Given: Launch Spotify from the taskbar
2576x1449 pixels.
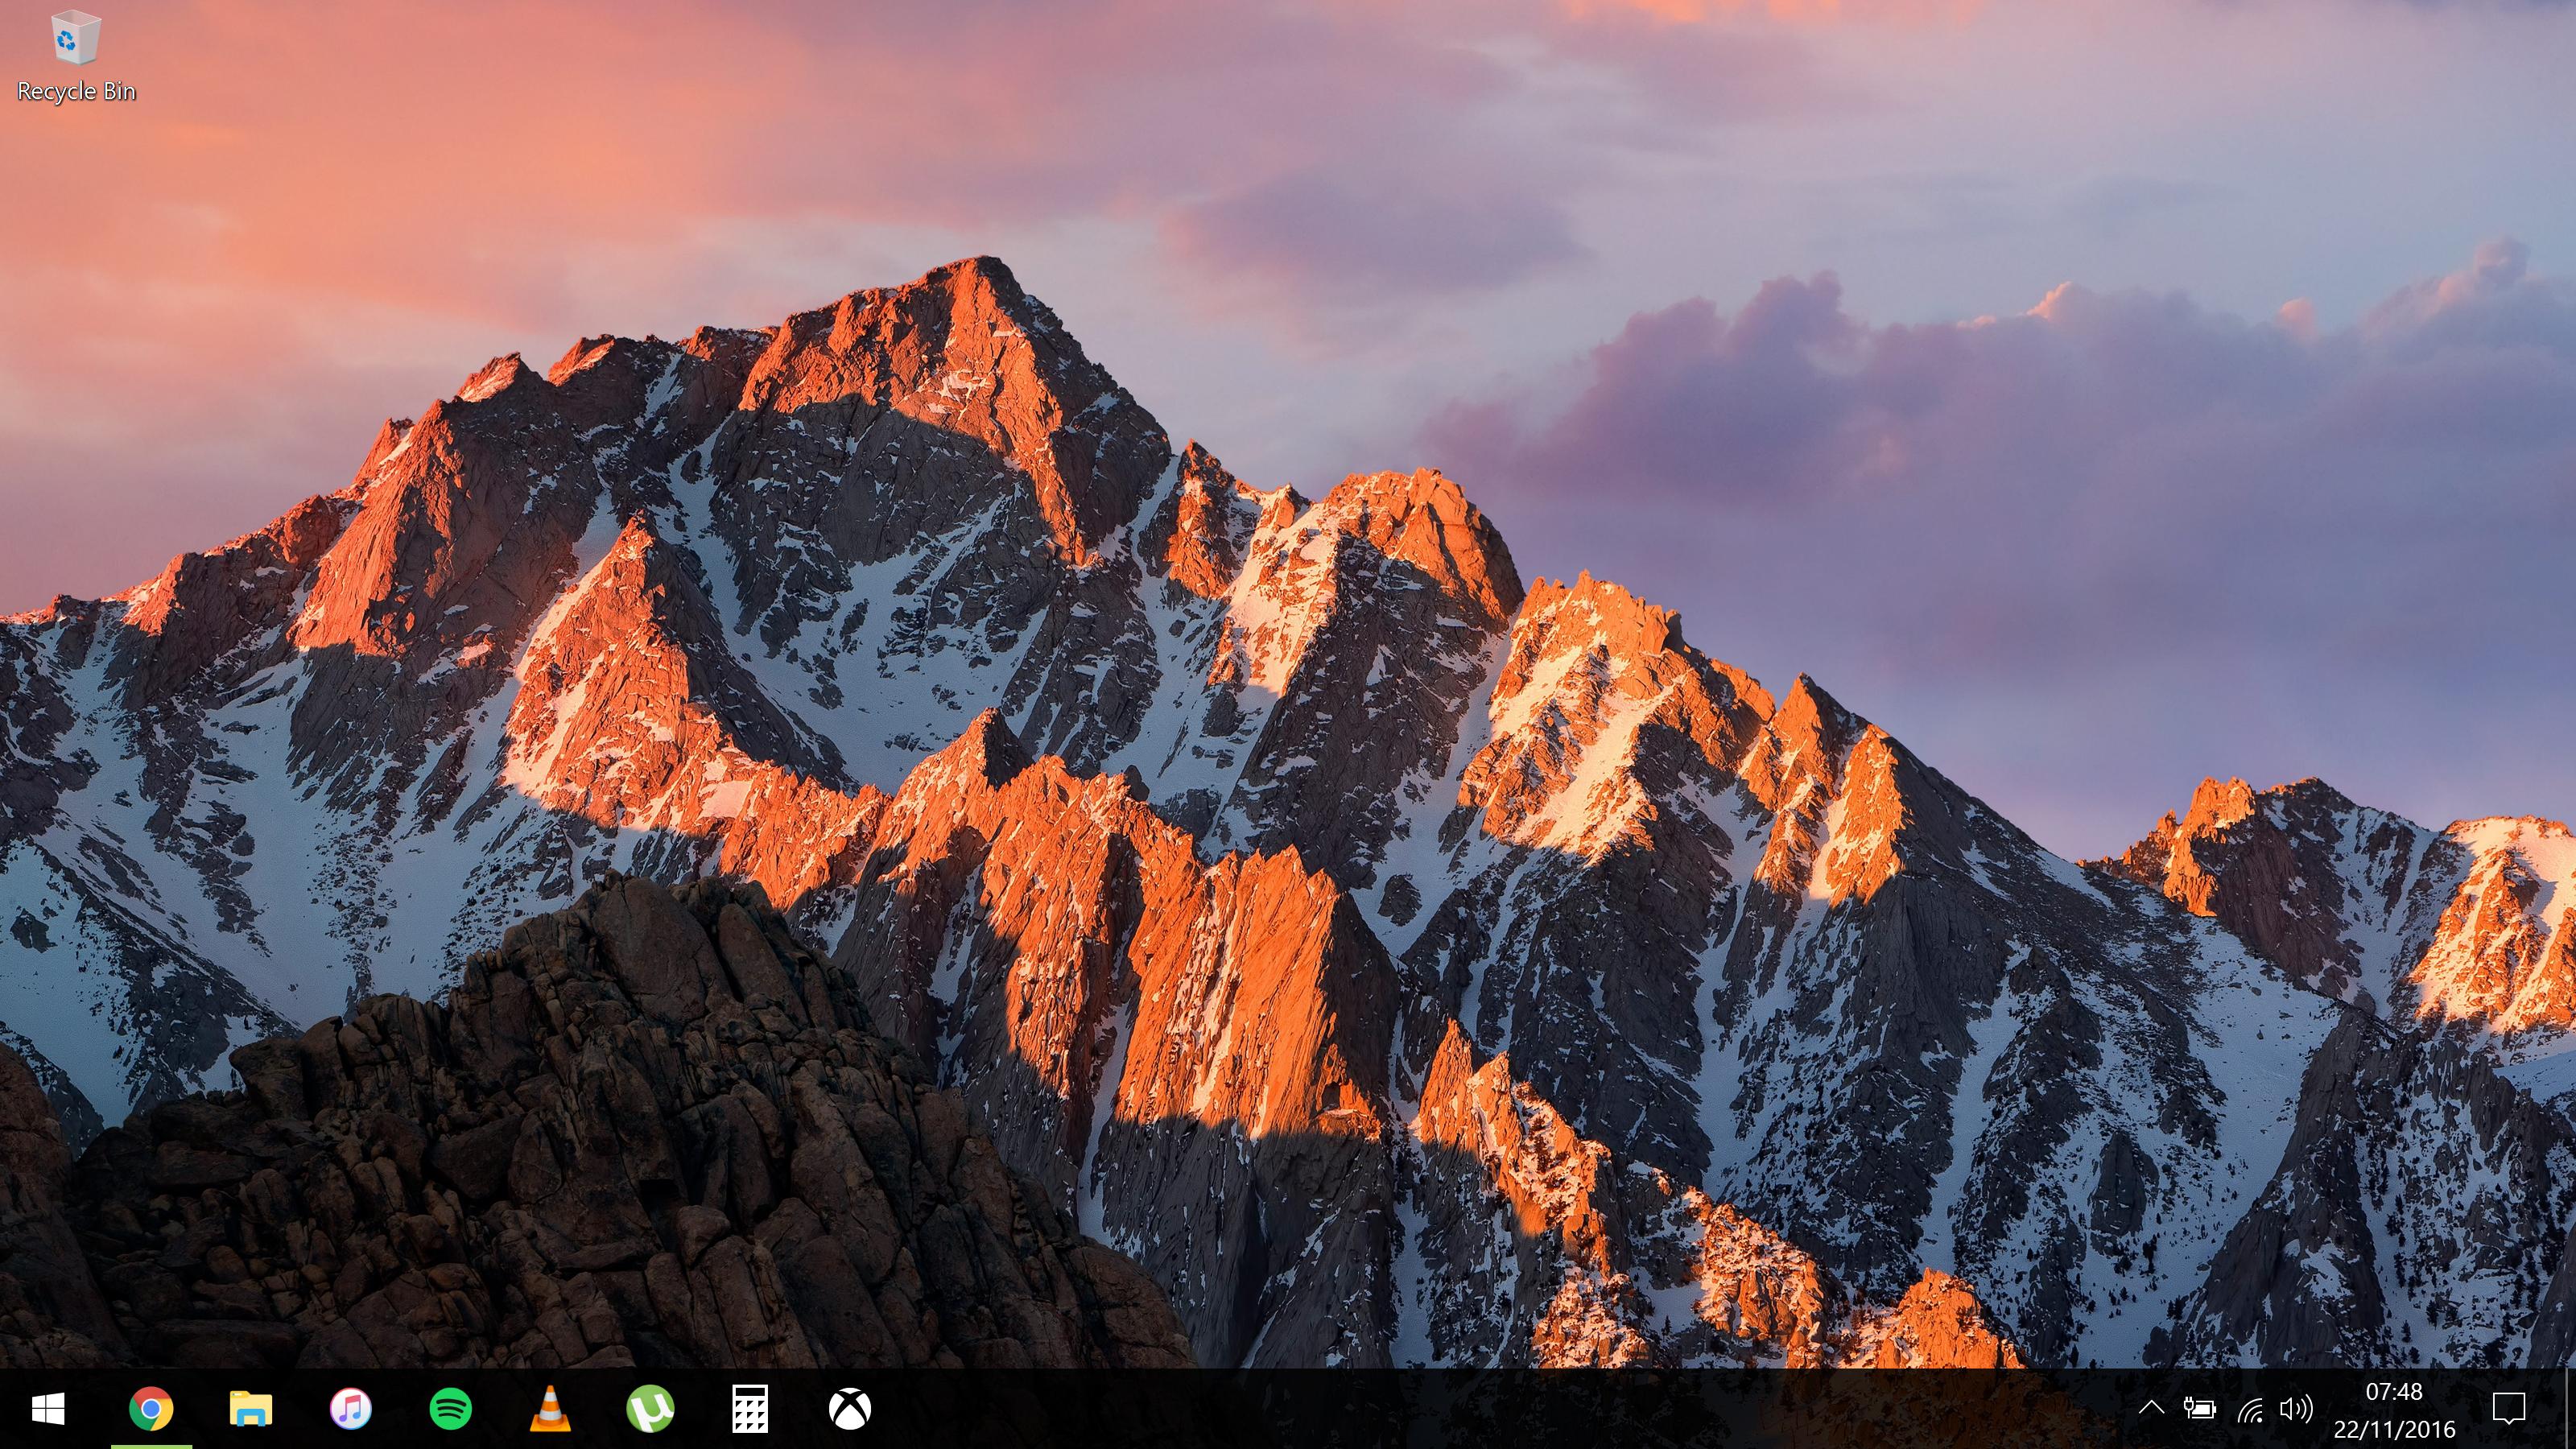Looking at the screenshot, I should point(450,1409).
